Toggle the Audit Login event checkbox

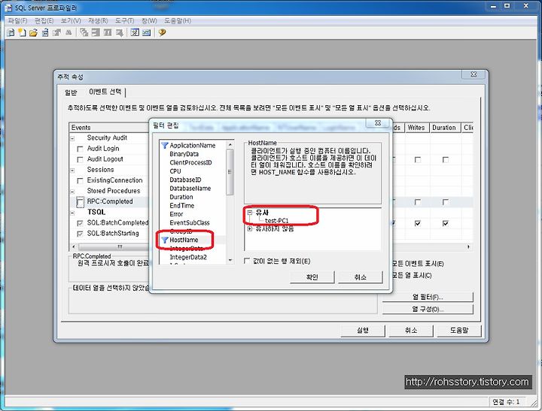point(80,149)
